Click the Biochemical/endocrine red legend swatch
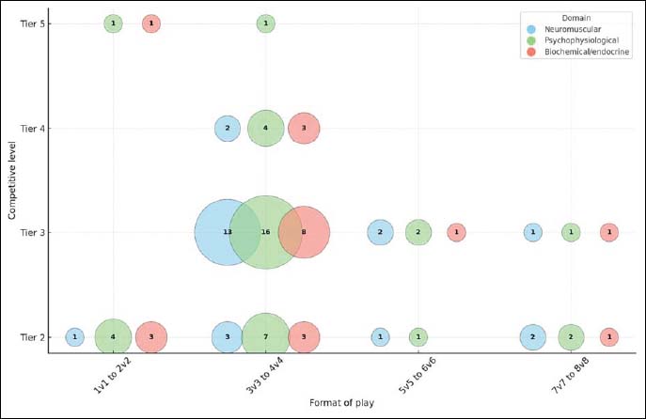Screen dimensions: 646x419 (x=532, y=53)
